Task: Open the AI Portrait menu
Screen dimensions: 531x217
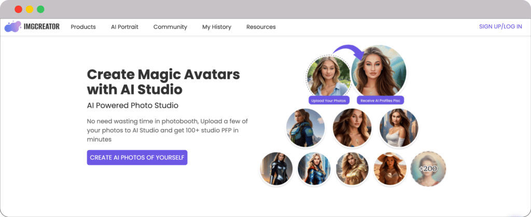Action: pos(124,27)
